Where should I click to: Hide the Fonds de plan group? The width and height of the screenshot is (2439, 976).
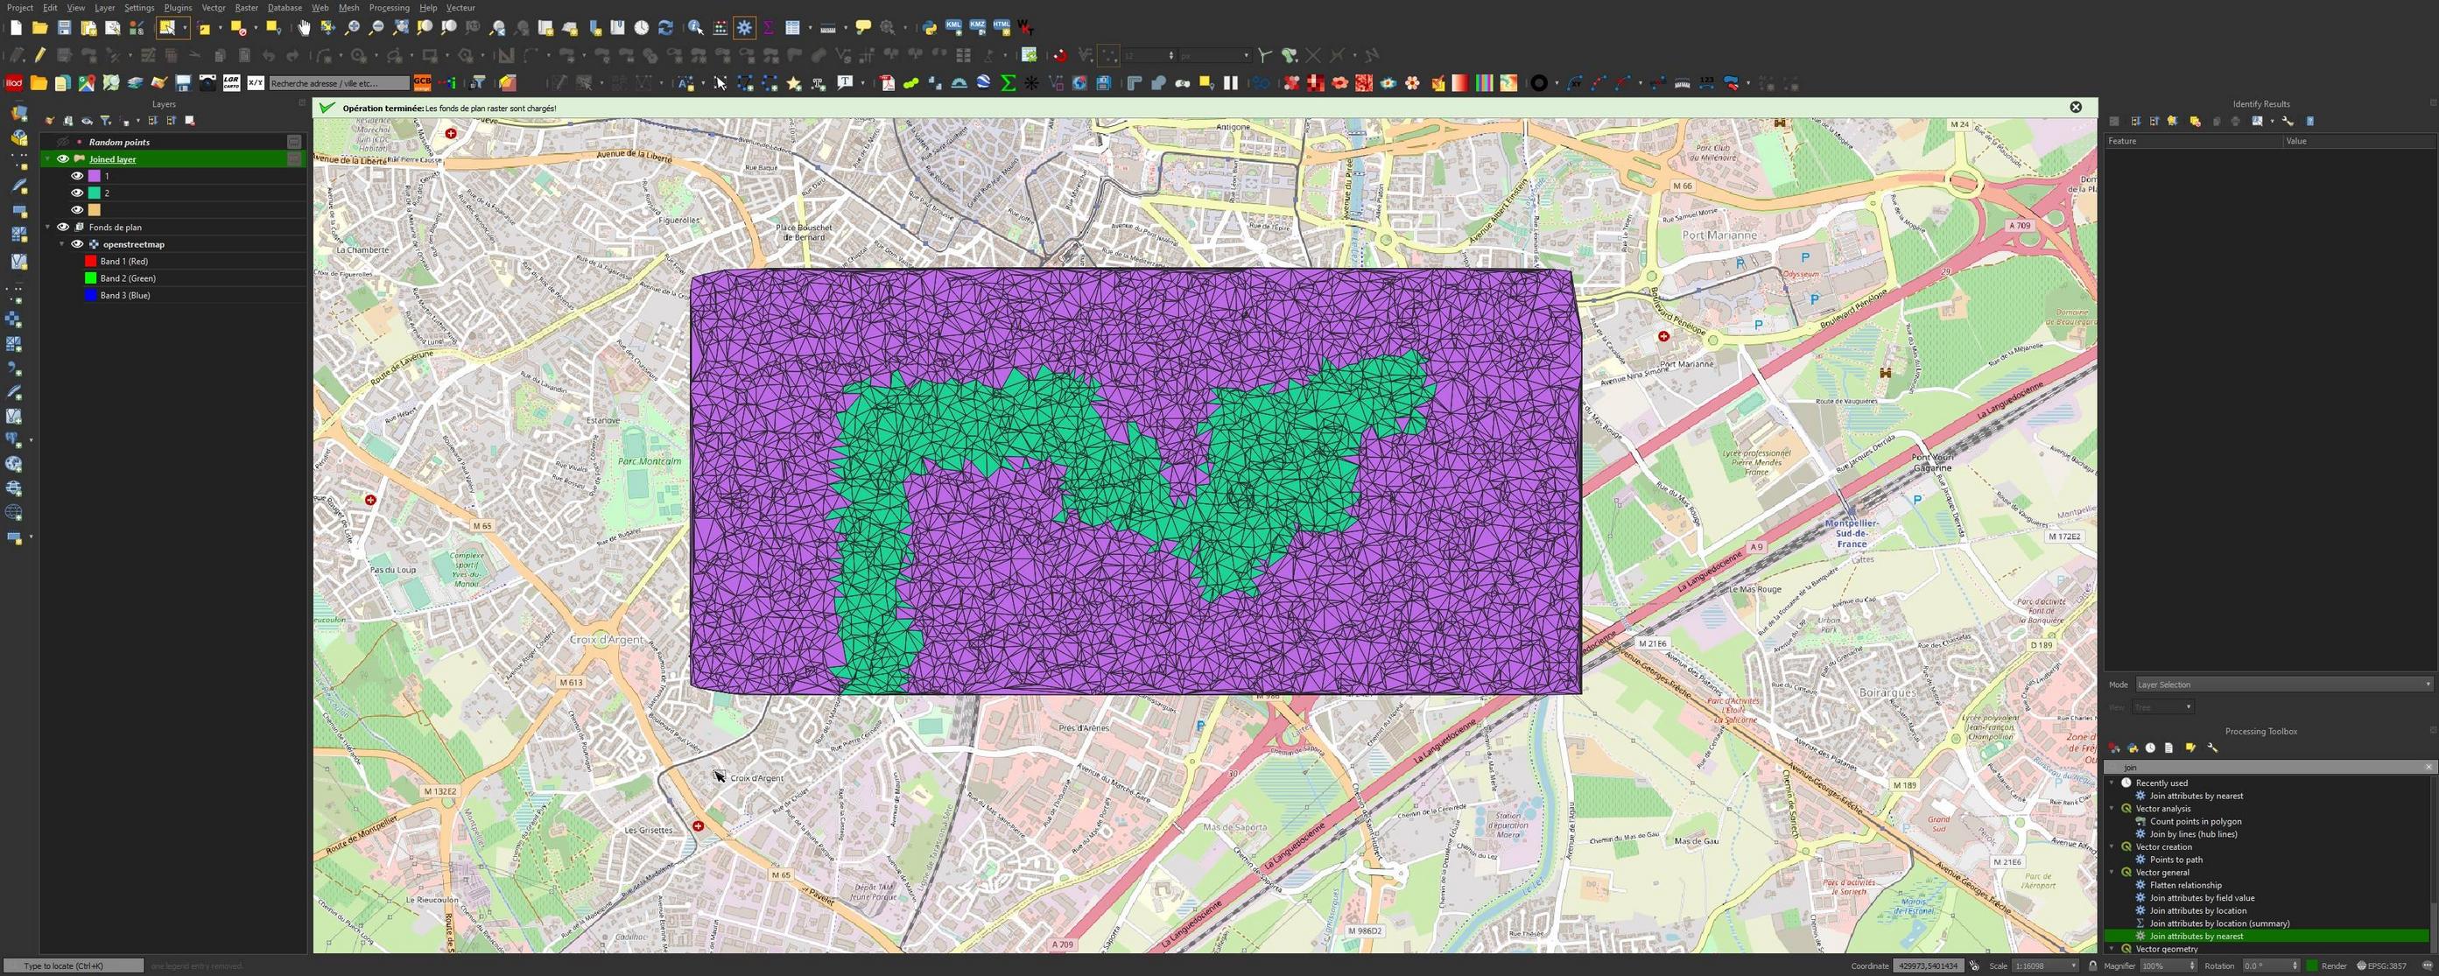[x=63, y=228]
